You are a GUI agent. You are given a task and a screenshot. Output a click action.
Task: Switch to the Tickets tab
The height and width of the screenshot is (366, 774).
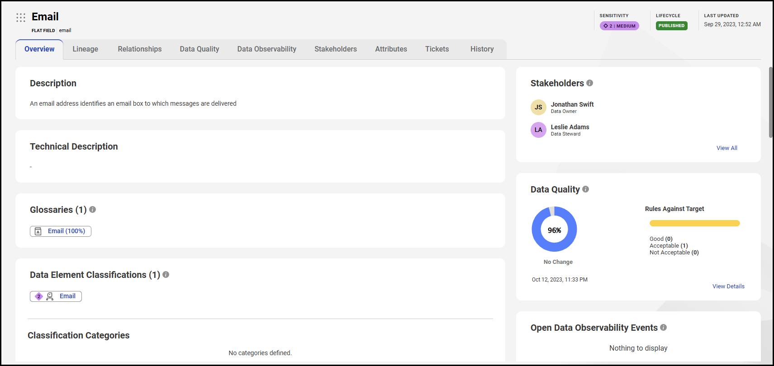437,49
